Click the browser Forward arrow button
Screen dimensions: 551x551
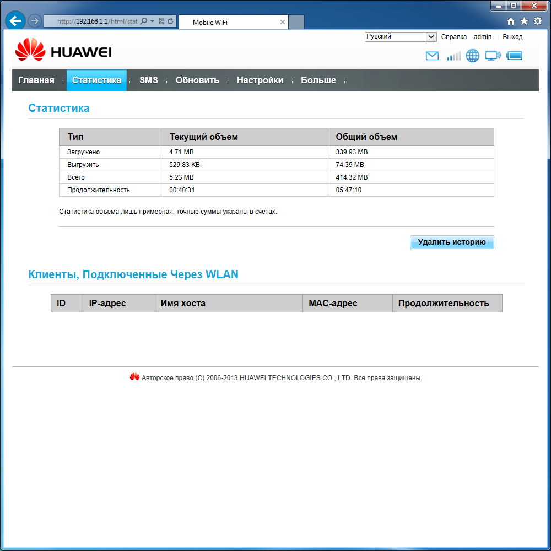tap(34, 21)
